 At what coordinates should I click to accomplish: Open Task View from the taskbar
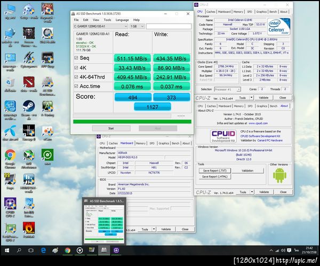pos(31,251)
